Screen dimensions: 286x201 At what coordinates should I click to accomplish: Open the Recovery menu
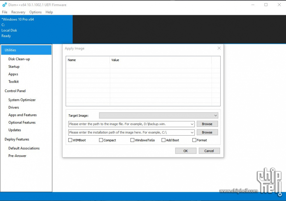pyautogui.click(x=18, y=12)
